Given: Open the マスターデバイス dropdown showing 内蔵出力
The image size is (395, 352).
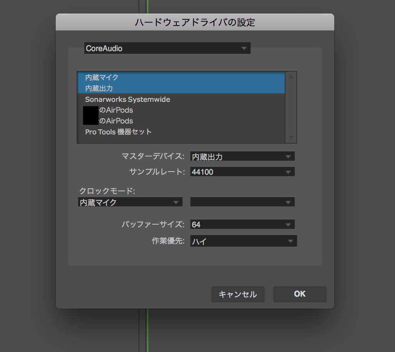Looking at the screenshot, I should point(242,156).
